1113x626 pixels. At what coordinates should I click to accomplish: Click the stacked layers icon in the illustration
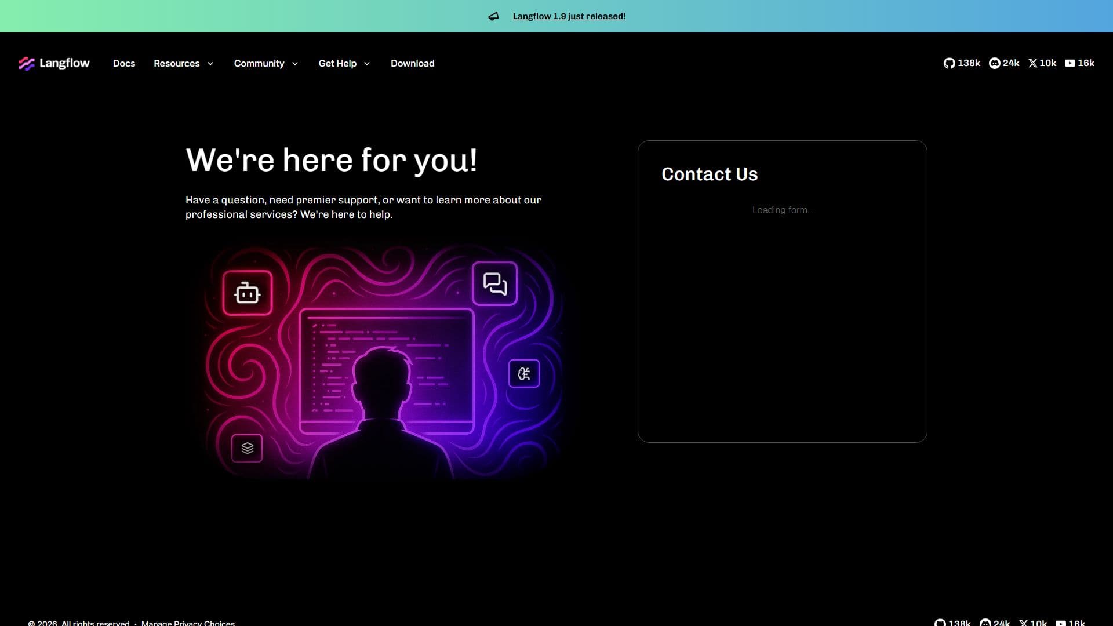248,448
